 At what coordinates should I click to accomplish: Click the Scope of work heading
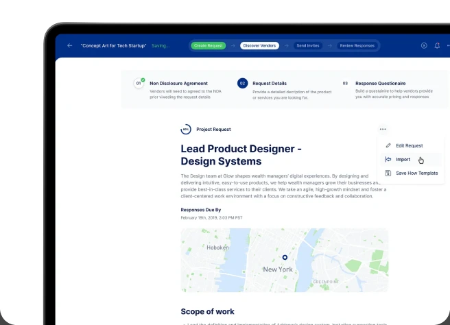tap(207, 311)
